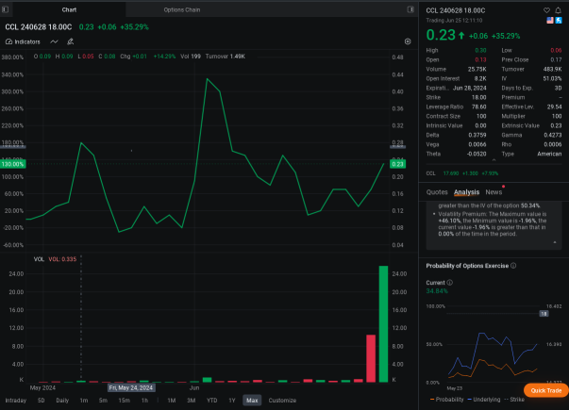
Task: Show info for Probability of Options Exercise
Action: click(513, 266)
